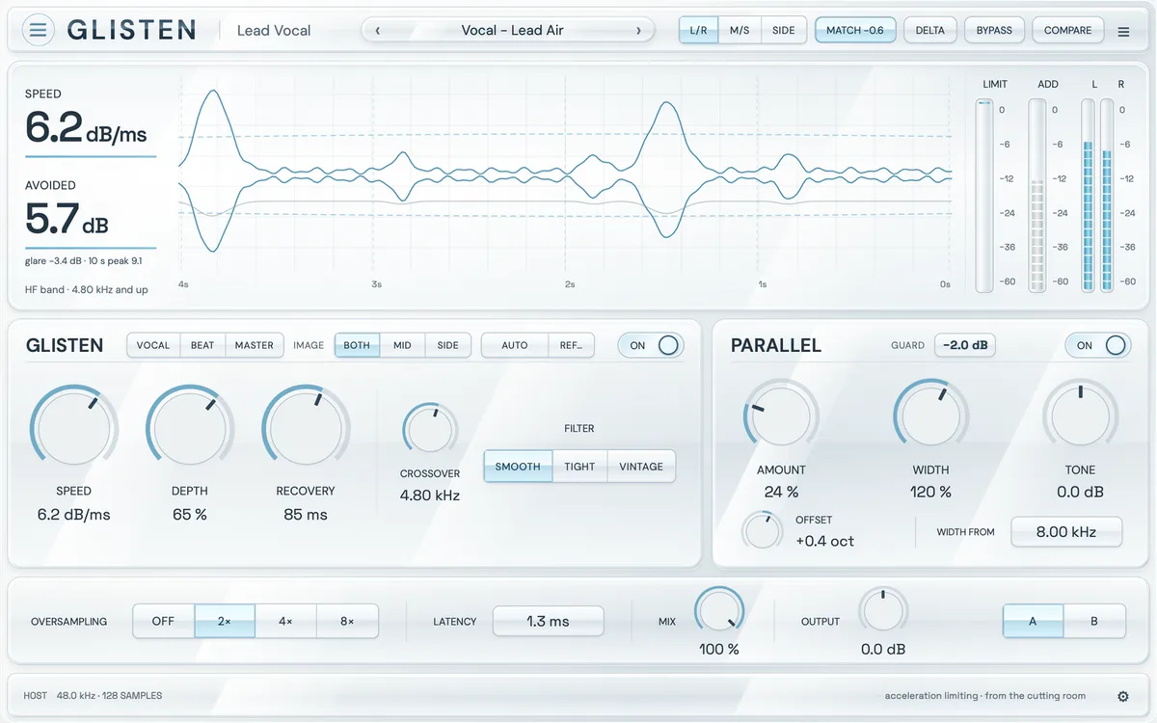
Task: Open settings gear in the status bar
Action: tap(1123, 696)
